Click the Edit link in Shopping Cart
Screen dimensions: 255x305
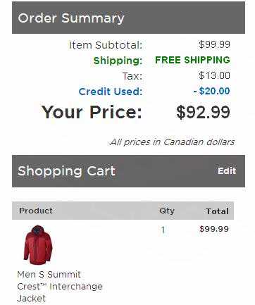click(x=227, y=171)
